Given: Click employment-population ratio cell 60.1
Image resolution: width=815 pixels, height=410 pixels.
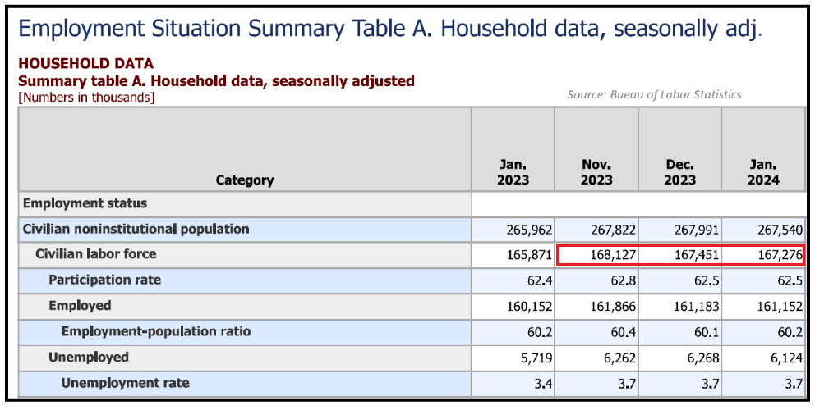Looking at the screenshot, I should point(707,333).
